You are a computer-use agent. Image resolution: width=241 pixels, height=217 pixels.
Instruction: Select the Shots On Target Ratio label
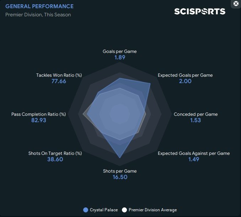(x=55, y=153)
